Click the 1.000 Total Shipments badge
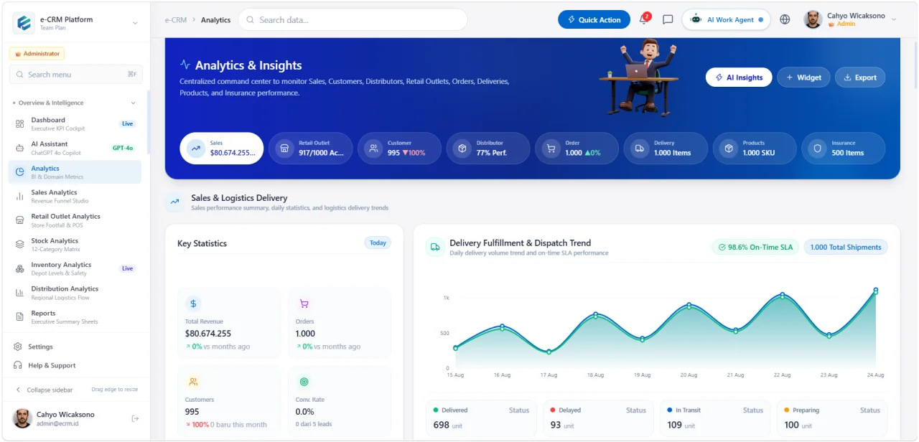 click(x=846, y=248)
